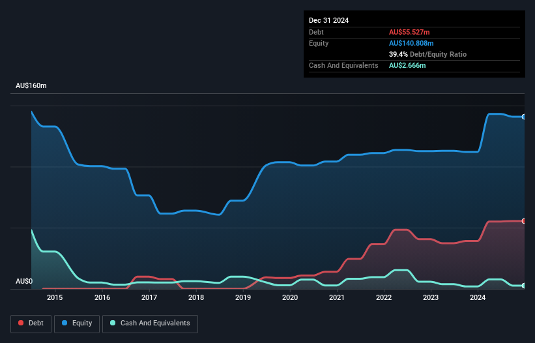The width and height of the screenshot is (535, 343).
Task: Select the 2018 x-axis label
Action: tap(196, 297)
